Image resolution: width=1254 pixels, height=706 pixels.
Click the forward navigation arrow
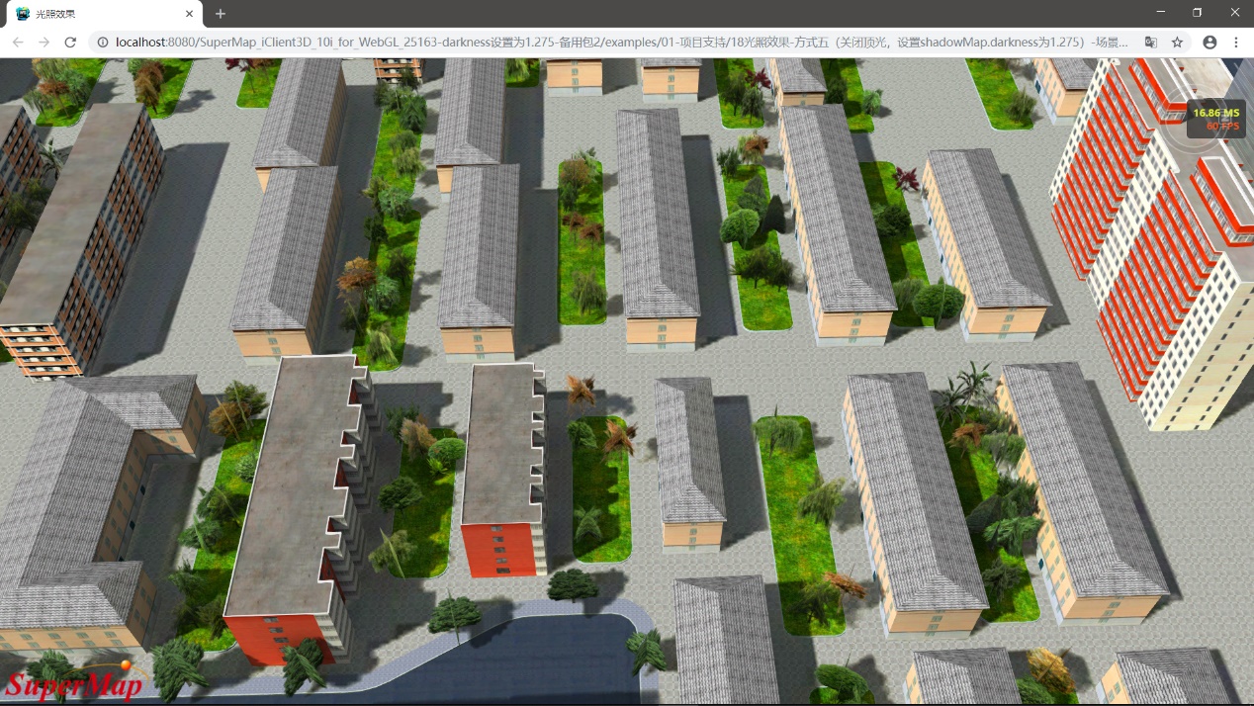[x=44, y=43]
